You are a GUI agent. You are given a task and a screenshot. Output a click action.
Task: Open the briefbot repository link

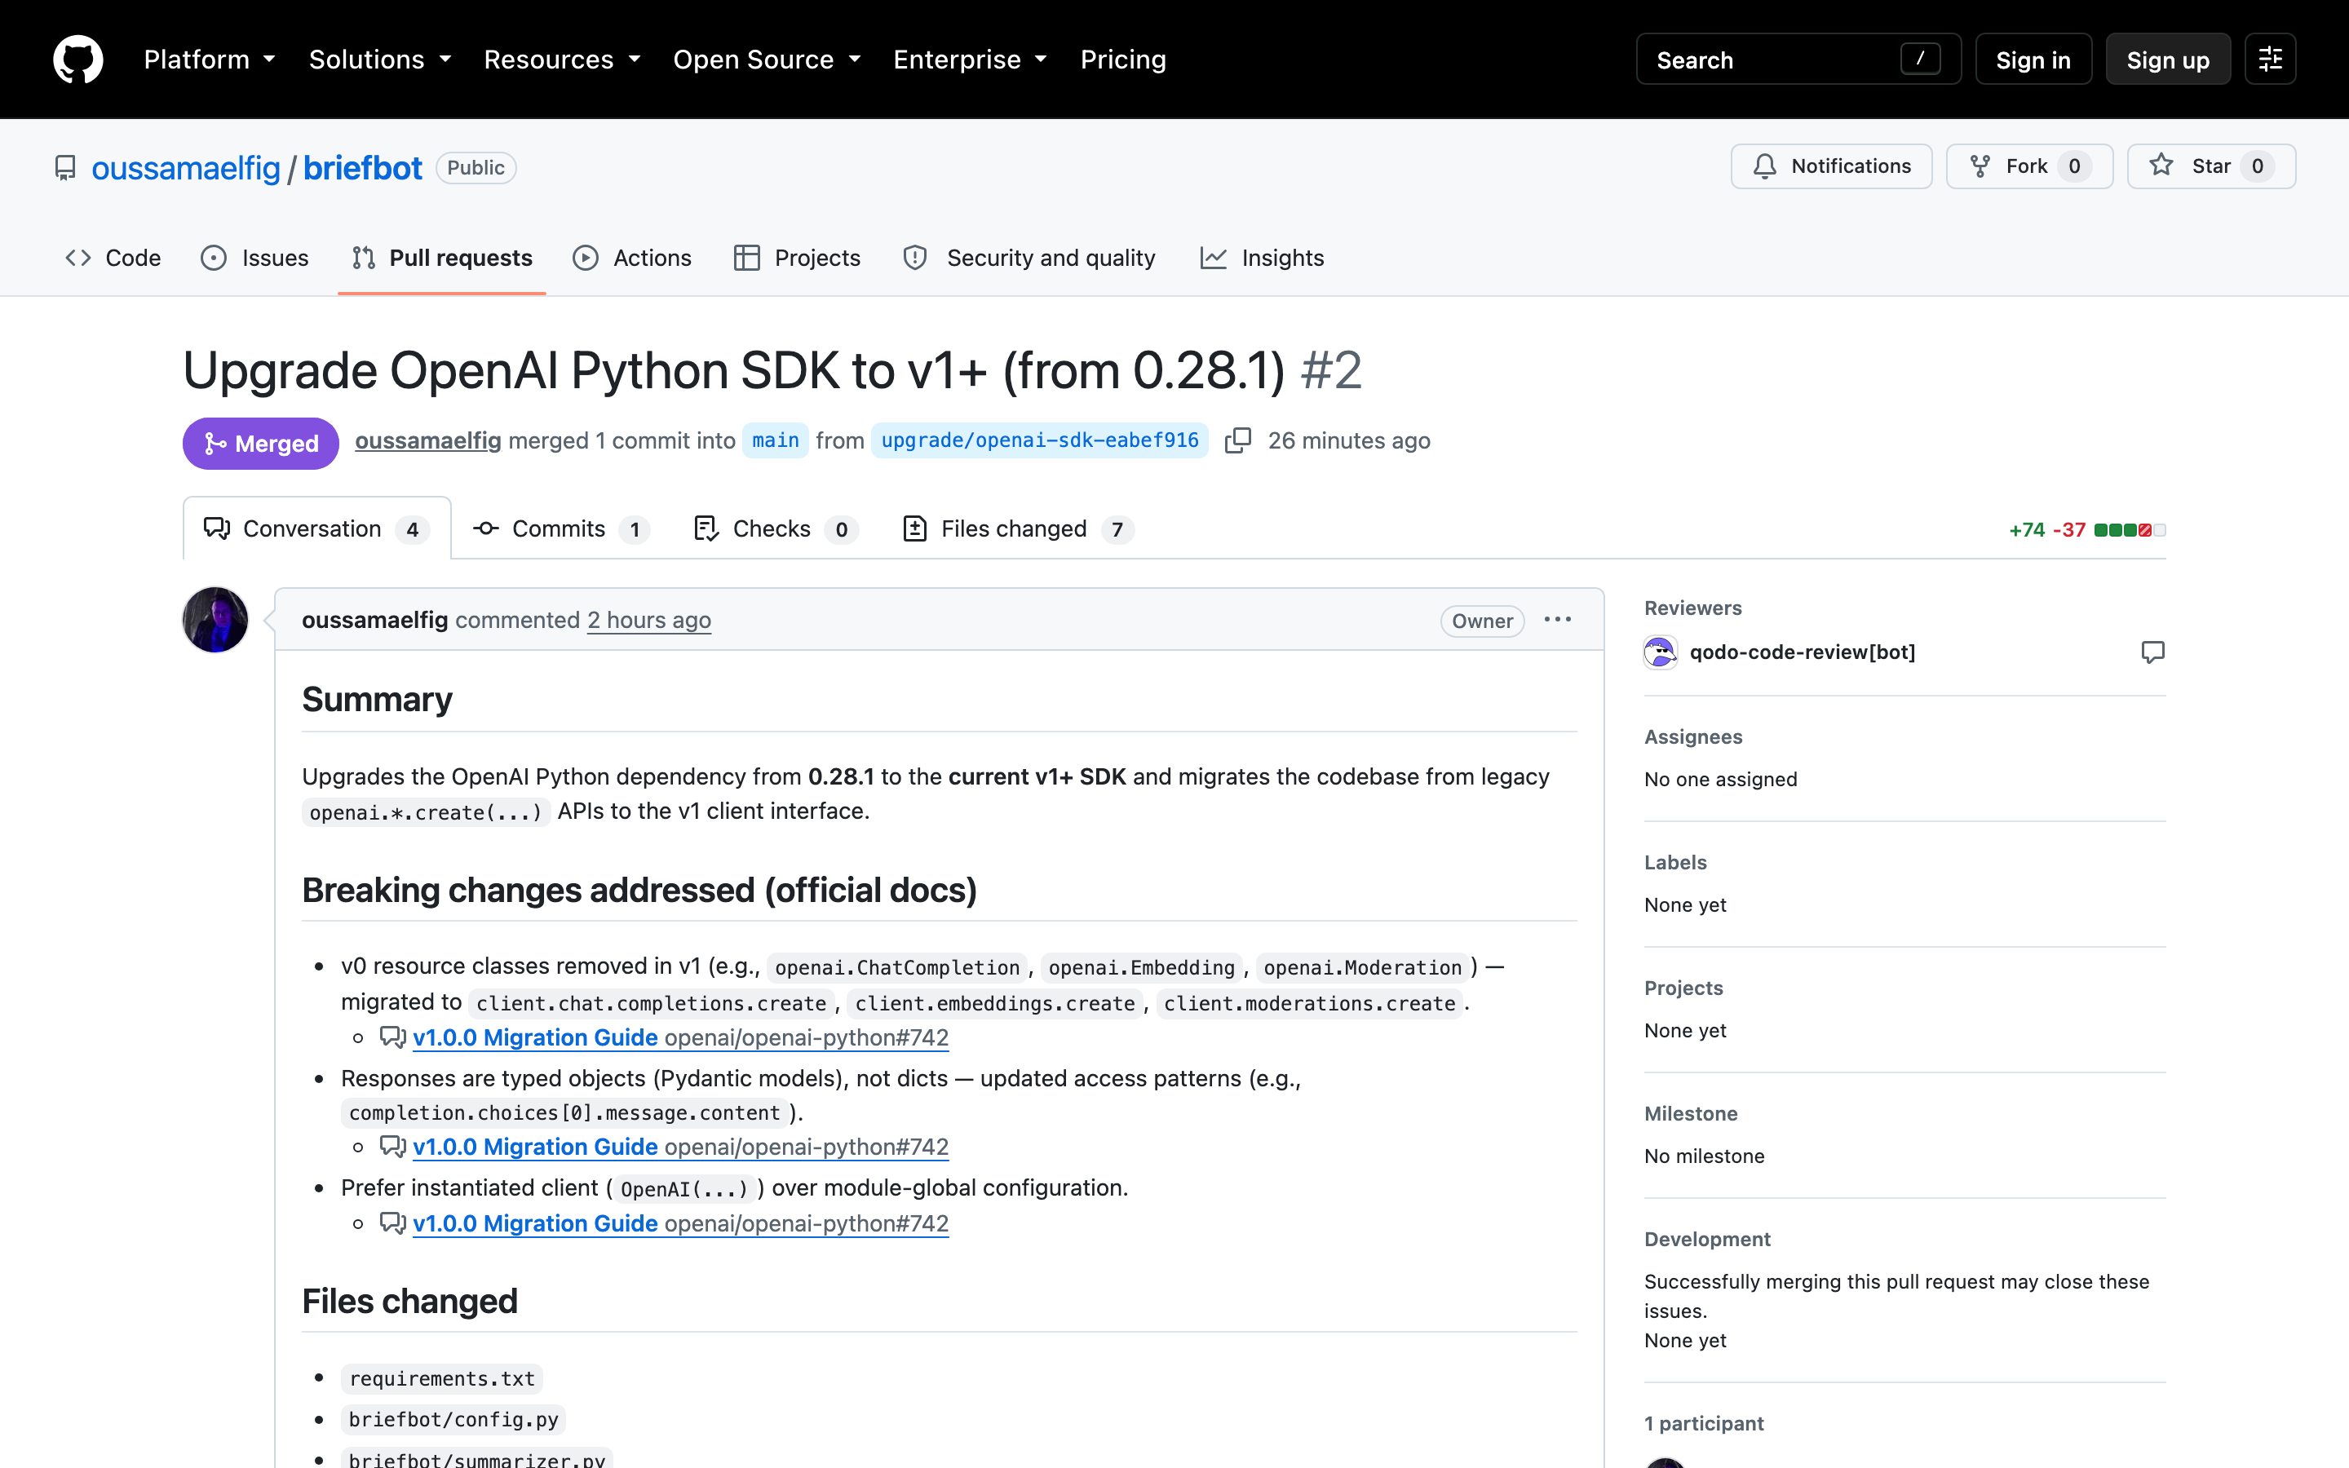click(362, 168)
